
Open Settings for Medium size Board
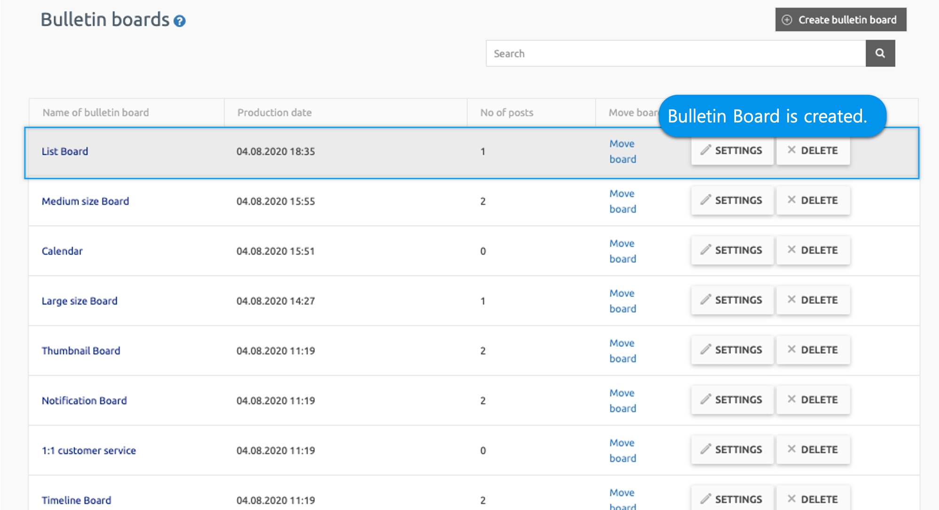coord(732,200)
